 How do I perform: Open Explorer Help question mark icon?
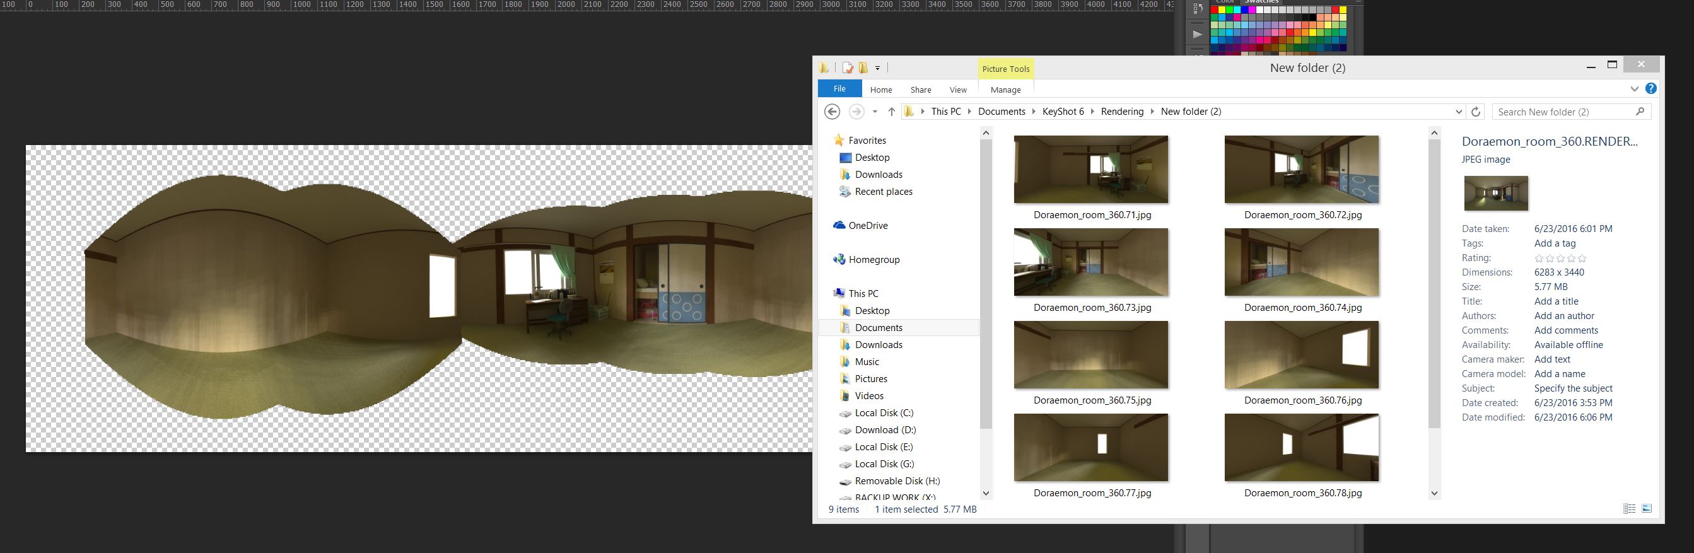point(1650,89)
